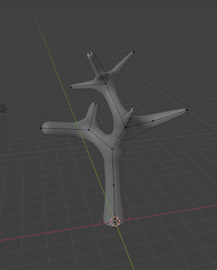Image resolution: width=217 pixels, height=270 pixels.
Task: Select the top-left upper branch tip vertex
Action: pyautogui.click(x=89, y=53)
